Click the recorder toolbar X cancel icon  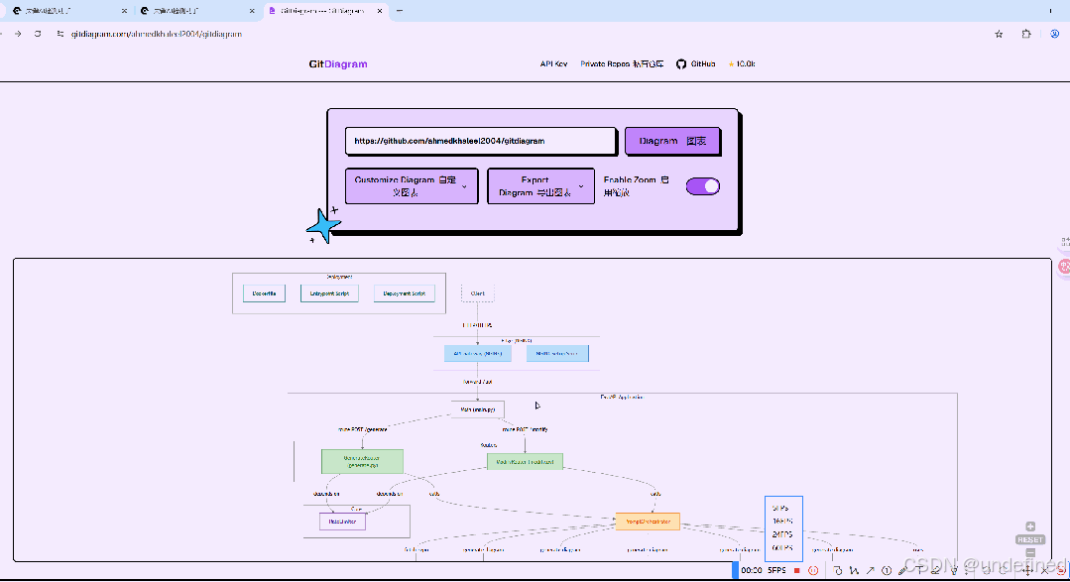pyautogui.click(x=1044, y=571)
